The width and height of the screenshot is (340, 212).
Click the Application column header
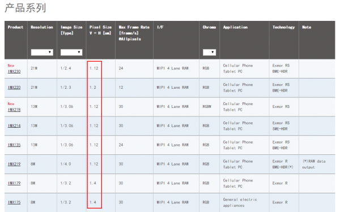(x=235, y=27)
